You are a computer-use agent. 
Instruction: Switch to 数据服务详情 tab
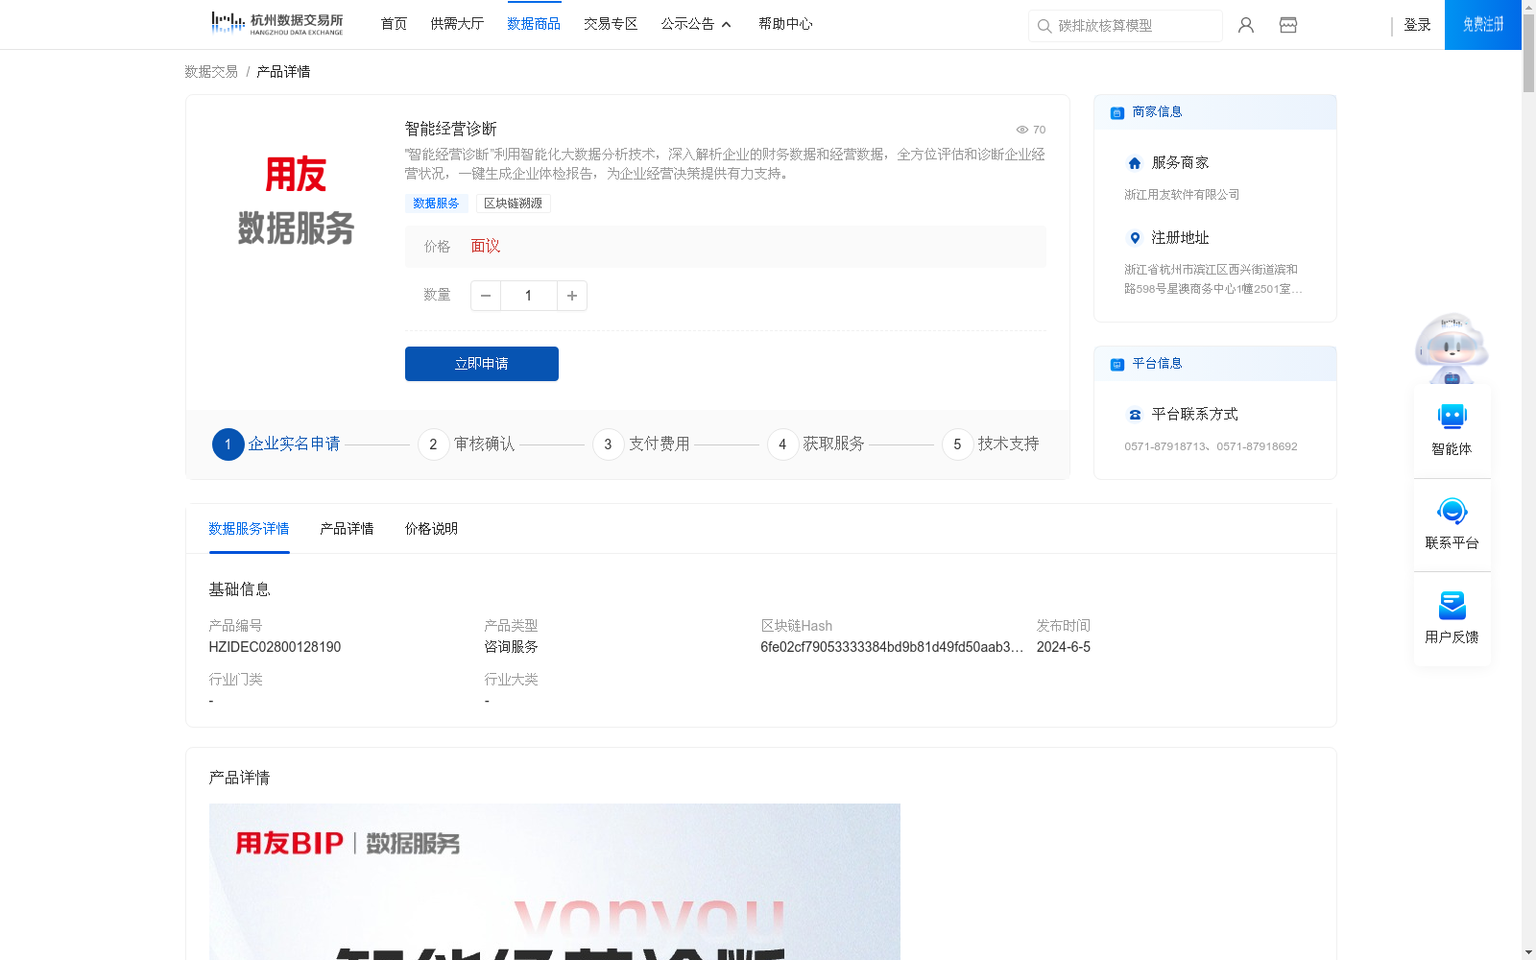click(249, 529)
